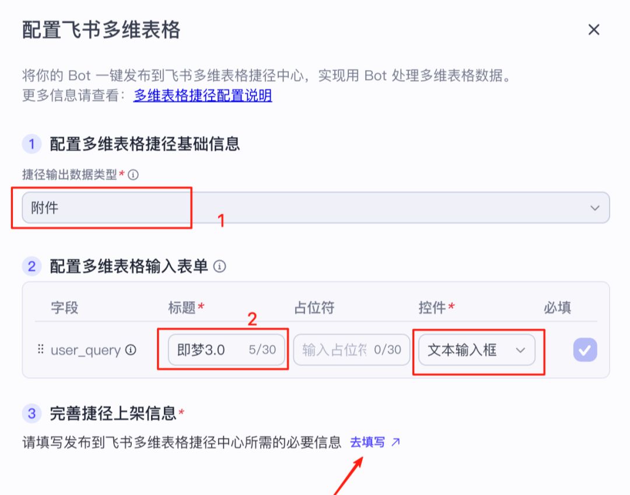This screenshot has height=495, width=630.
Task: Close the 配置飞书多维表格 dialog
Action: click(594, 30)
